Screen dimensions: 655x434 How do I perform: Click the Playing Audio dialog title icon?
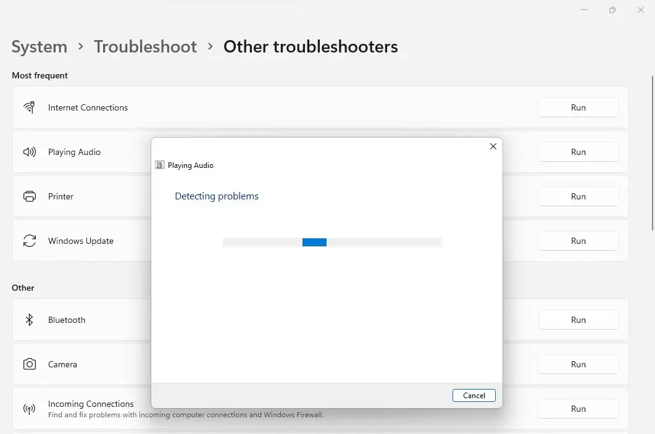[x=159, y=165]
